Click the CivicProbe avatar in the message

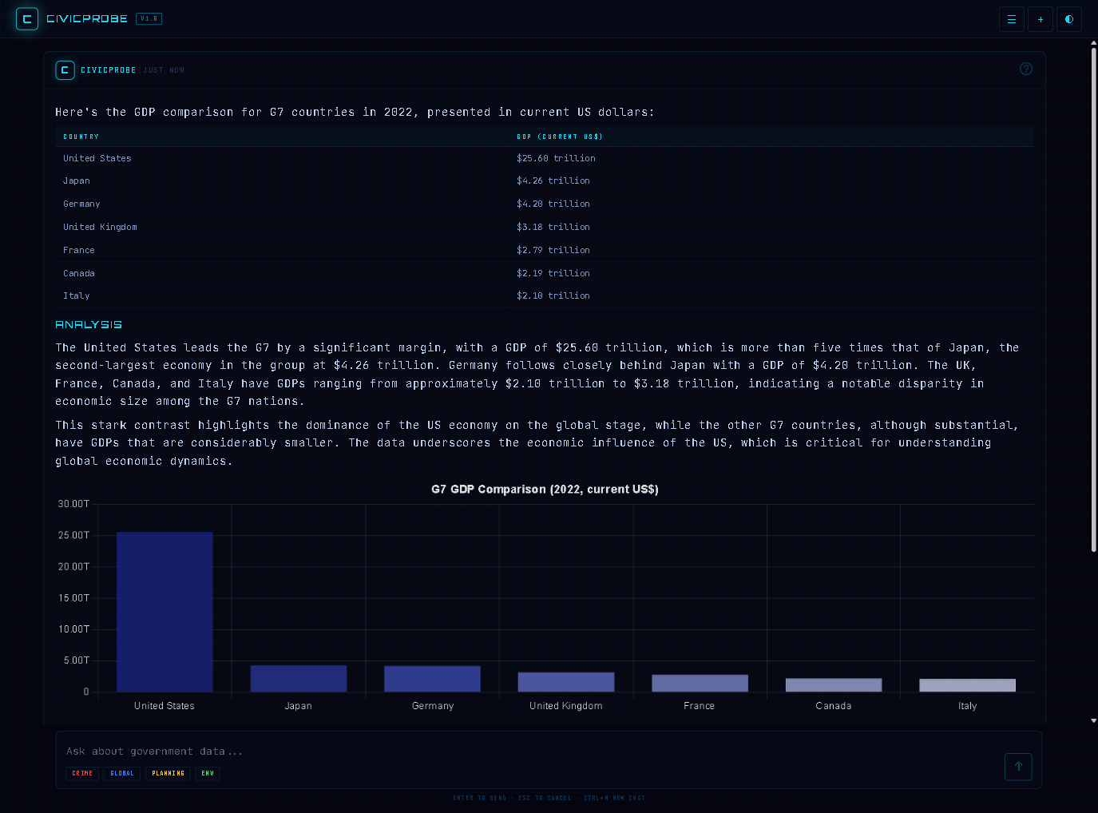click(65, 70)
